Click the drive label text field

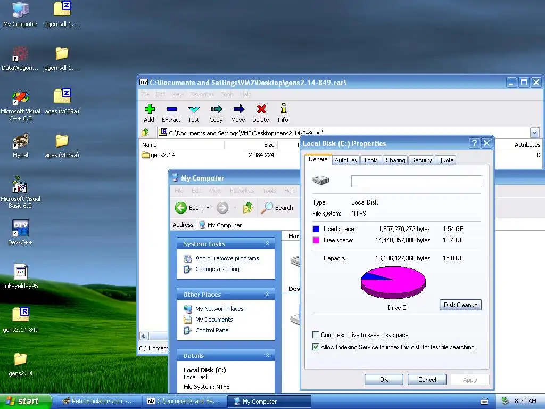[416, 181]
